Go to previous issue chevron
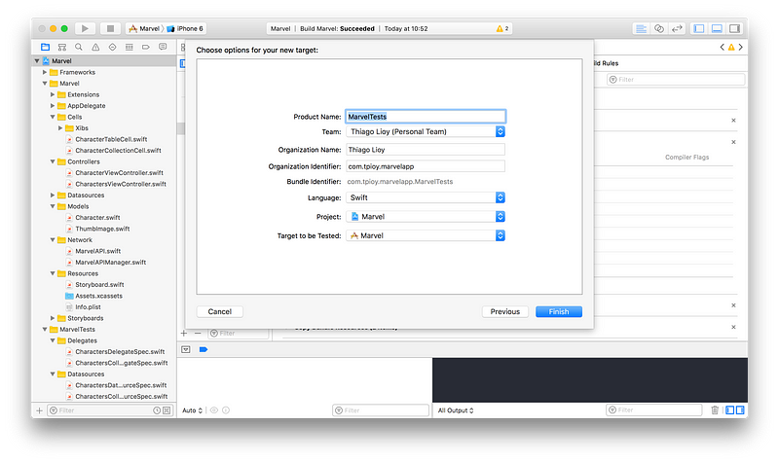The image size is (779, 463). (722, 47)
